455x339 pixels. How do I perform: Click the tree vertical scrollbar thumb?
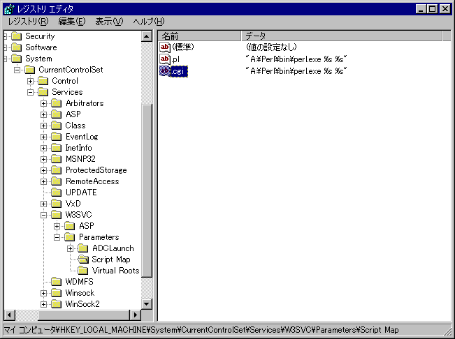pos(147,191)
